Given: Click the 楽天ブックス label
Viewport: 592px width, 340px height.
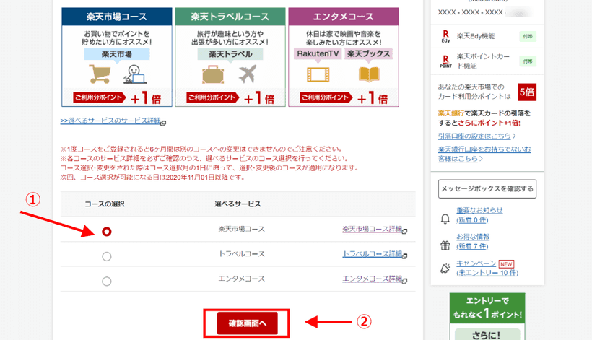Looking at the screenshot, I should [x=368, y=53].
